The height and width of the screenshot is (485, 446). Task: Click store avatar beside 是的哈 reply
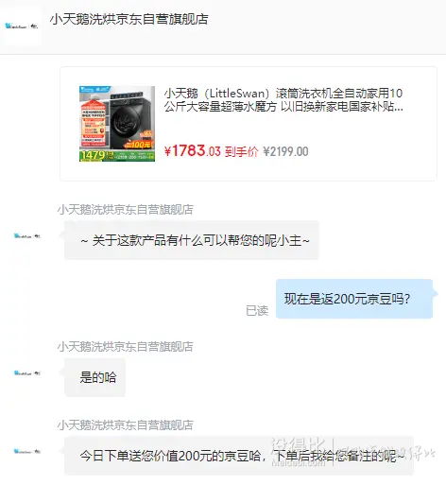click(27, 373)
